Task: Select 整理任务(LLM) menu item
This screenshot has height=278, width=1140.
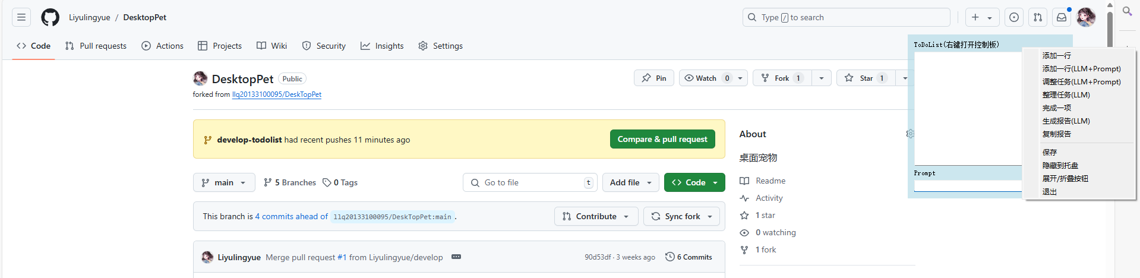Action: click(x=1079, y=95)
